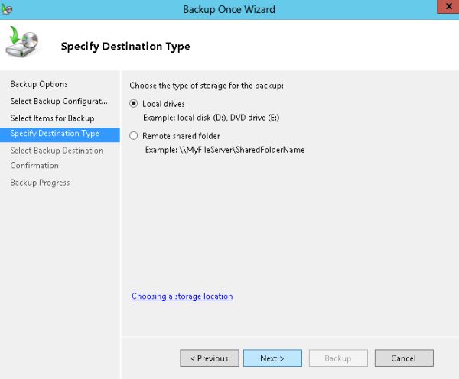Click the Confirmation step in the sidebar
Screen dimensions: 459x379
(x=34, y=165)
